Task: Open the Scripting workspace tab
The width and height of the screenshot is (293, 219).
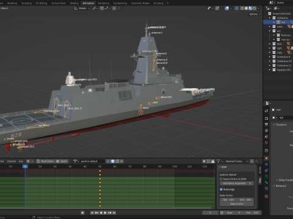Action: tap(159, 3)
